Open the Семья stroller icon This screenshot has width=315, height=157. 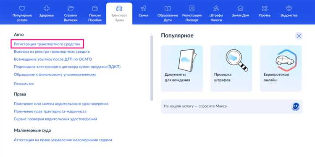pos(143,8)
